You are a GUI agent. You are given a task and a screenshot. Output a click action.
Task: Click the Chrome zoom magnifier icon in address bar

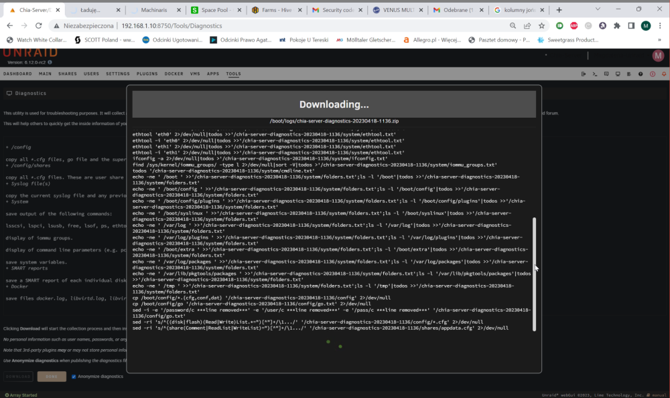point(513,25)
